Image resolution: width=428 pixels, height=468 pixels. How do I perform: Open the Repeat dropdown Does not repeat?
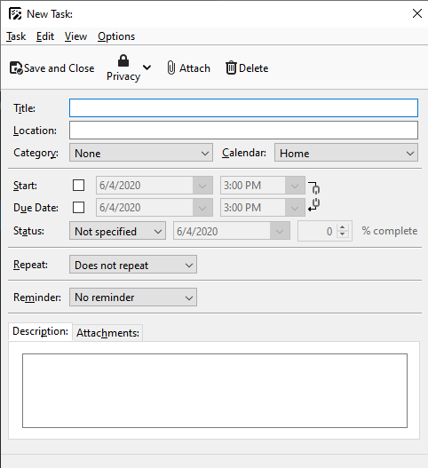[x=133, y=265]
